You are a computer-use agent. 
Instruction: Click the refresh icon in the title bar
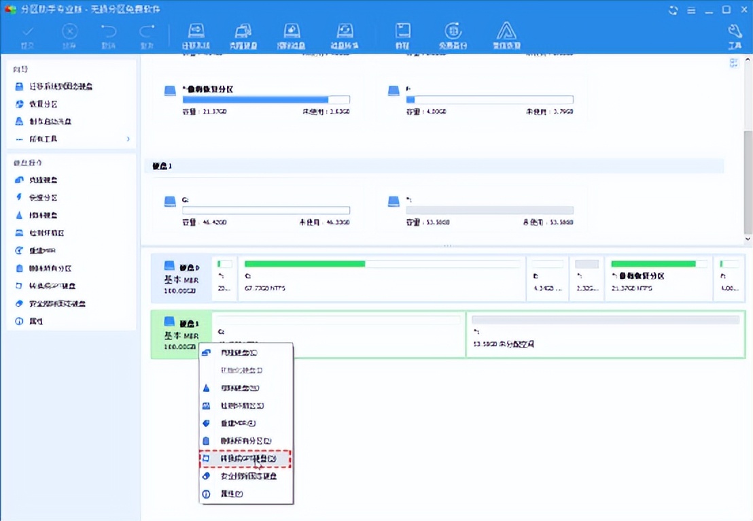point(673,10)
